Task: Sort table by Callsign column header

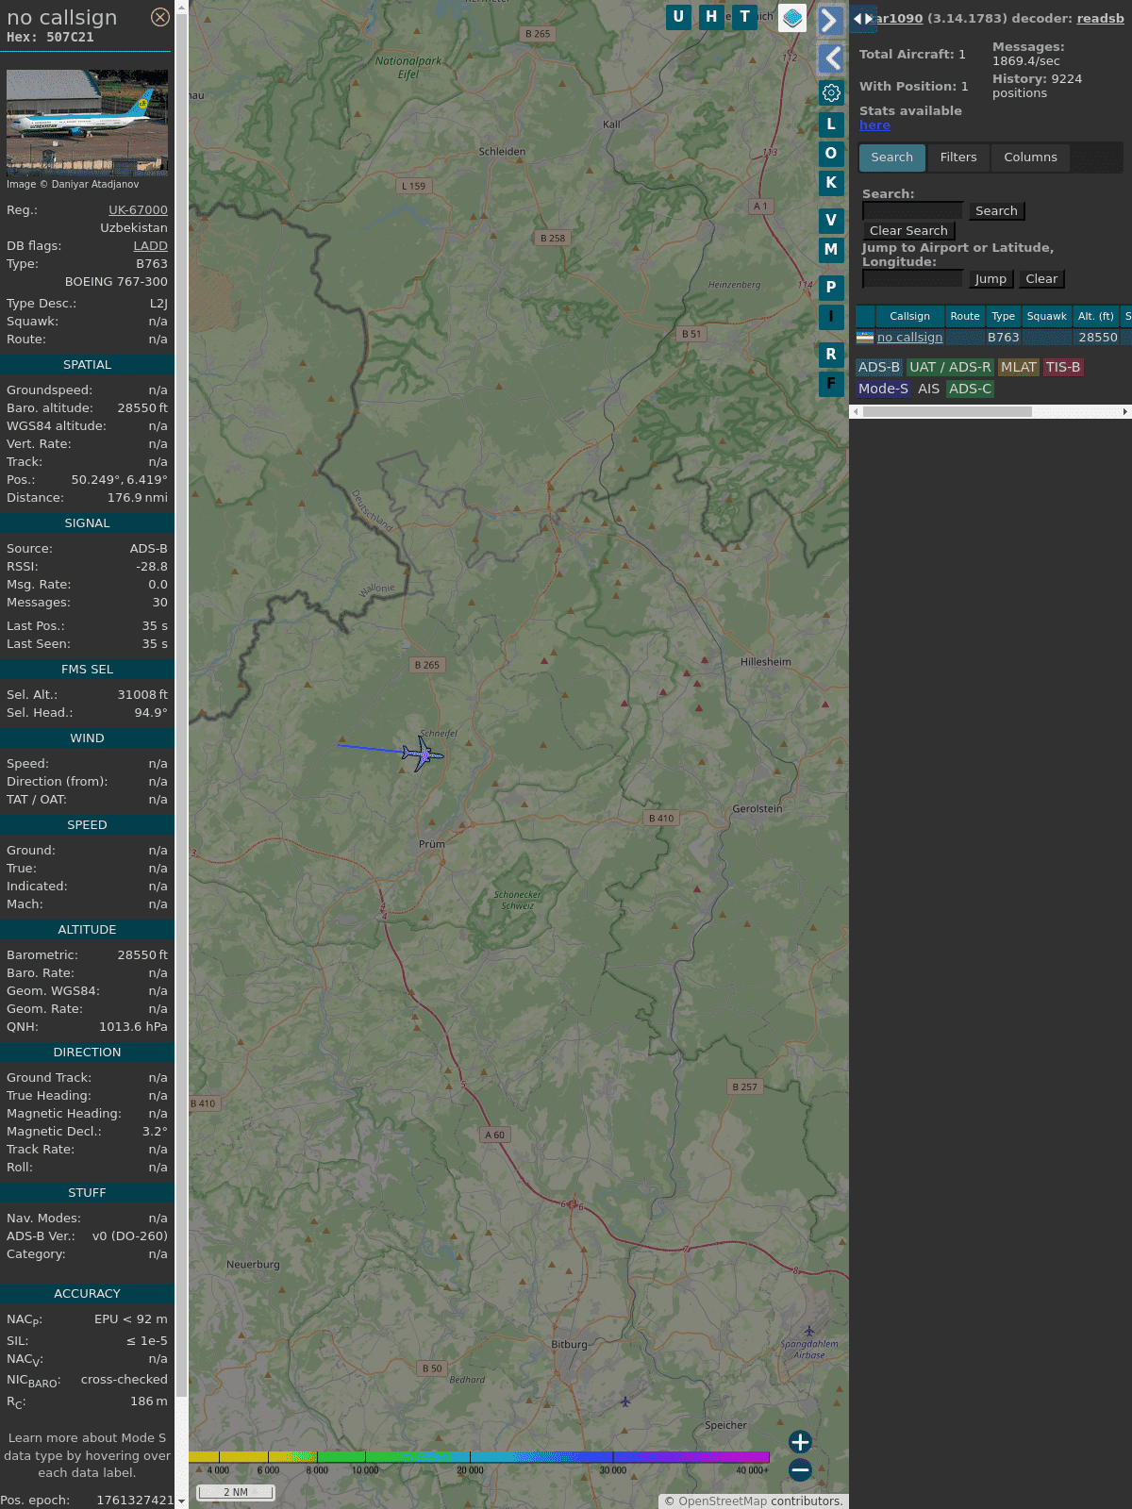Action: point(909,317)
